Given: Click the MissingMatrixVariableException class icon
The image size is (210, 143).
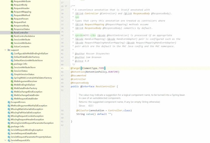Looking at the screenshot, I should (9, 109).
